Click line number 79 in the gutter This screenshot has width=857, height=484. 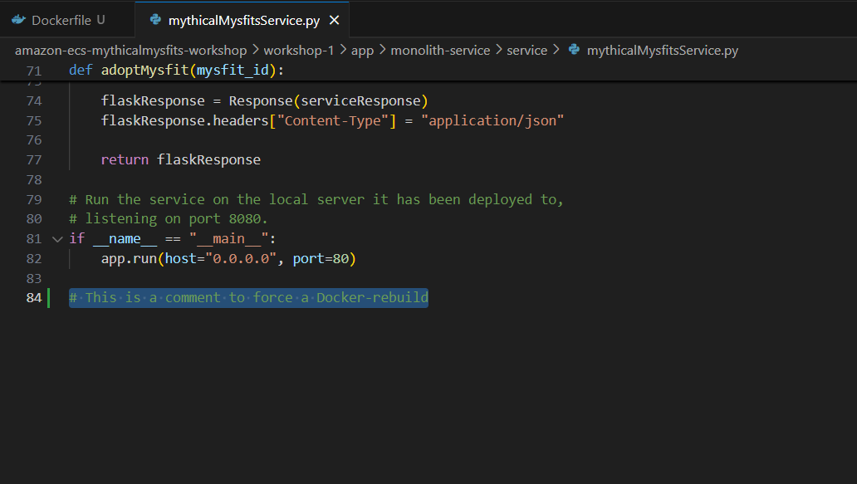(34, 199)
